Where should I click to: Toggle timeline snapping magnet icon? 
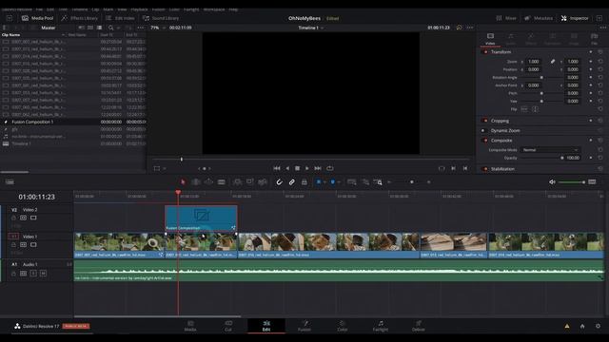pyautogui.click(x=279, y=181)
